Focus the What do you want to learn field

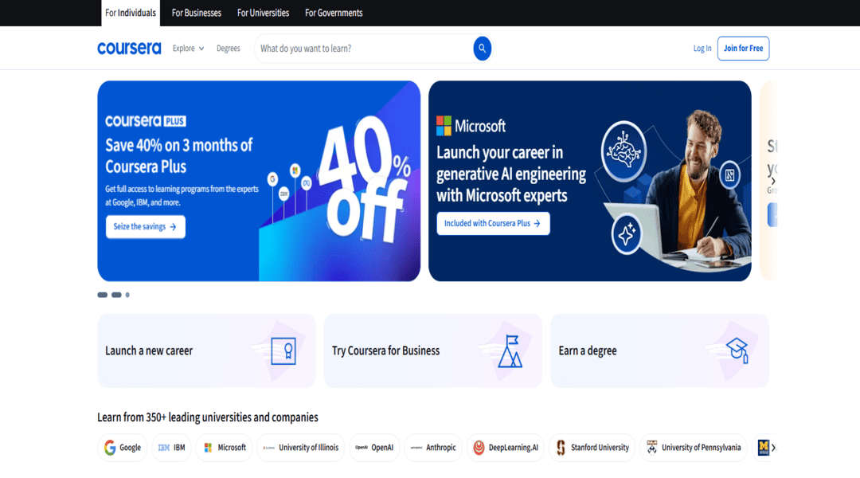[x=364, y=49]
